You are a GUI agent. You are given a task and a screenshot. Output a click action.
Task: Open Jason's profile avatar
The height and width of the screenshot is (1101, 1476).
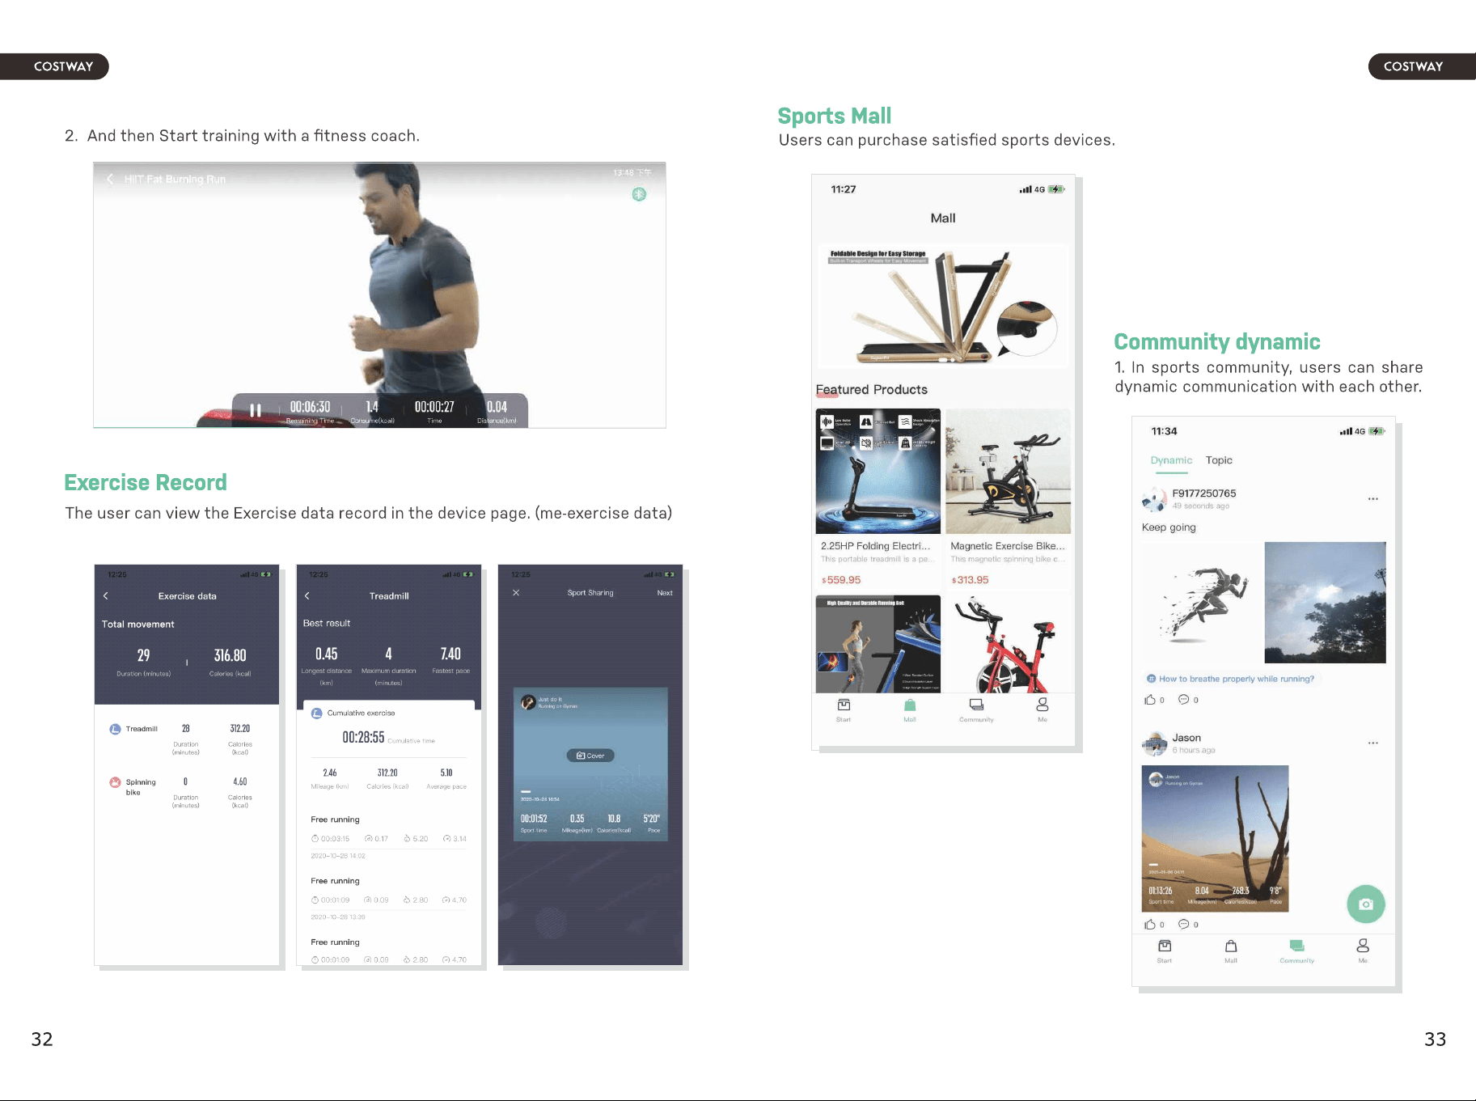[1154, 743]
